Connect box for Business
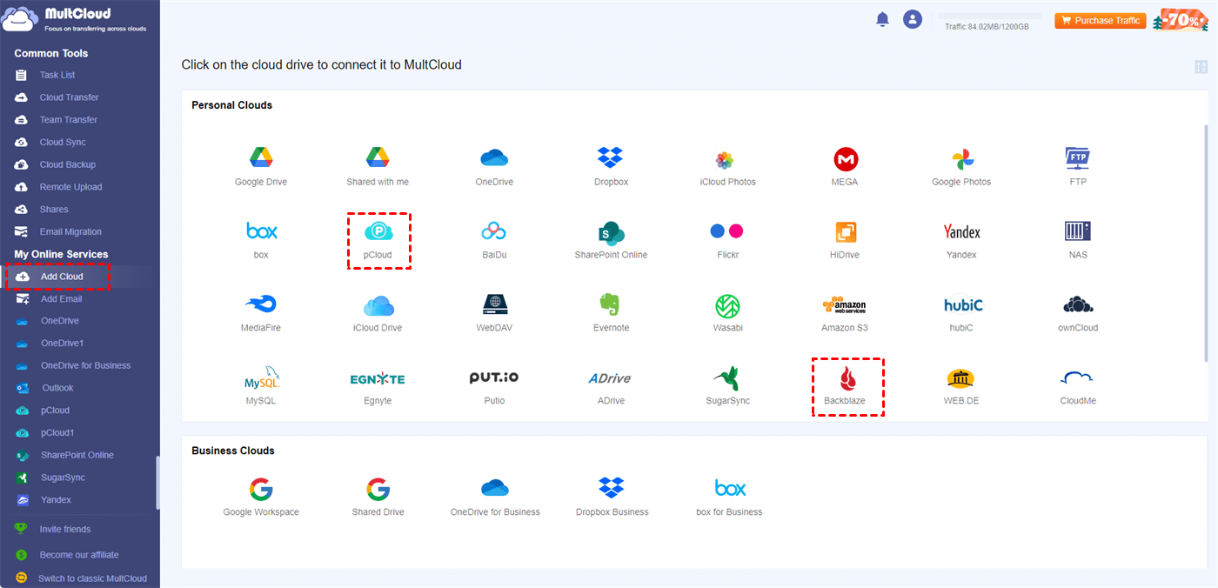Viewport: 1218px width, 588px height. coord(729,497)
